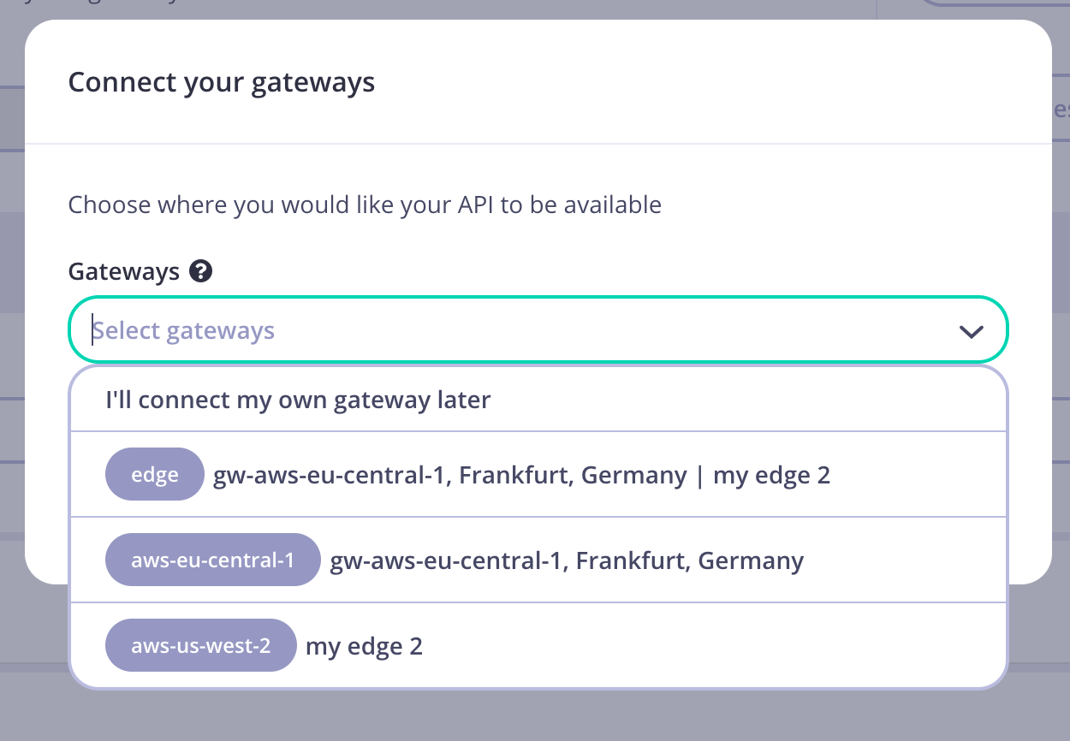Image resolution: width=1070 pixels, height=741 pixels.
Task: Click the purple edge gateway badge
Action: tap(154, 474)
